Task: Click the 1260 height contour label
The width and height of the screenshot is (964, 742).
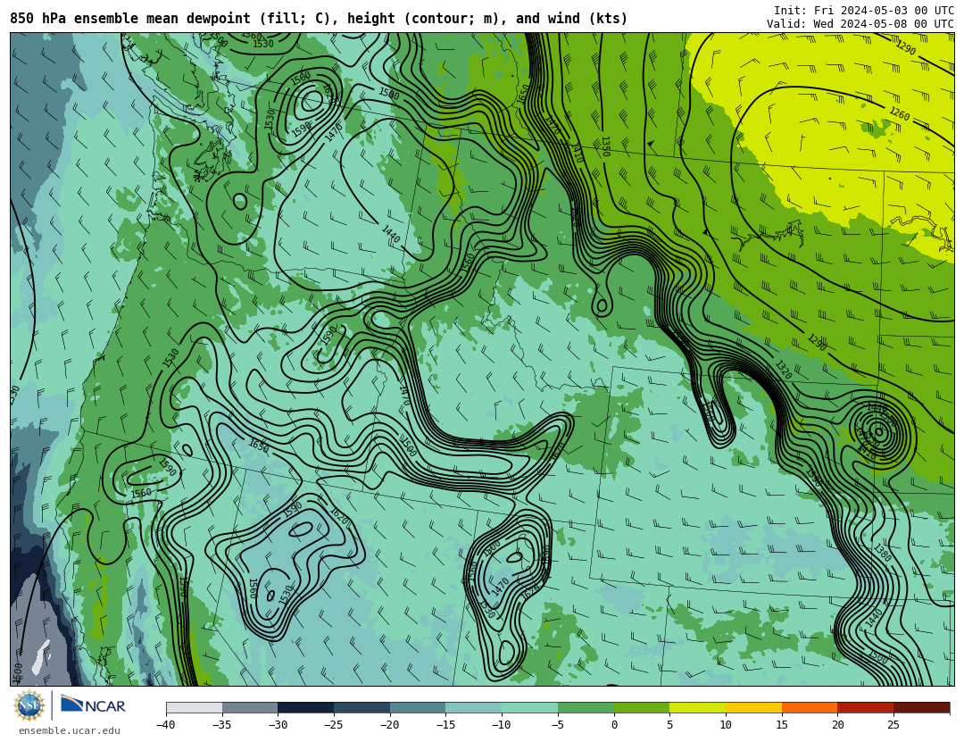Action: tap(900, 113)
